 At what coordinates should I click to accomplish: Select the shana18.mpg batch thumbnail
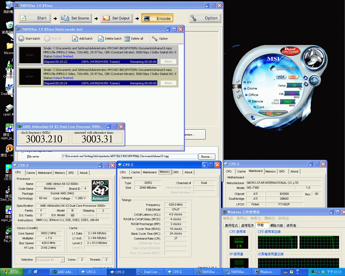(30, 55)
